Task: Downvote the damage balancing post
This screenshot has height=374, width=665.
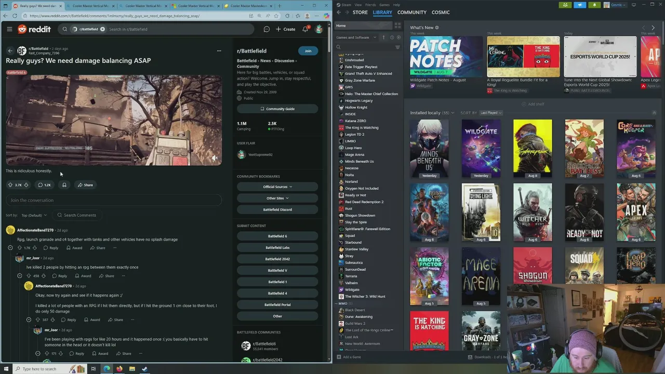Action: coord(26,185)
